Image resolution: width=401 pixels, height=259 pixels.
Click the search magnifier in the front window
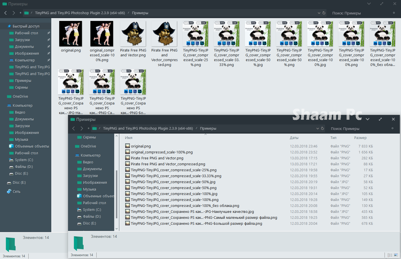tap(392, 129)
